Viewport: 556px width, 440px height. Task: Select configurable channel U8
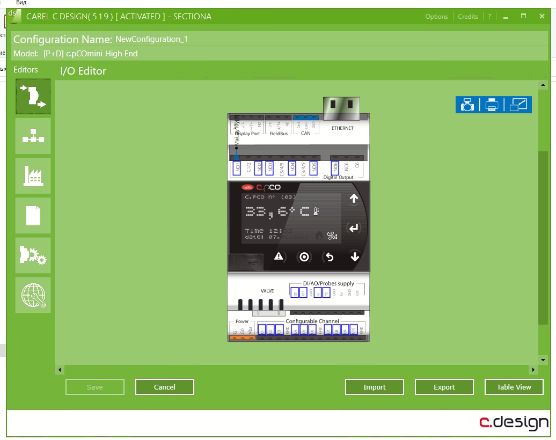[x=336, y=329]
